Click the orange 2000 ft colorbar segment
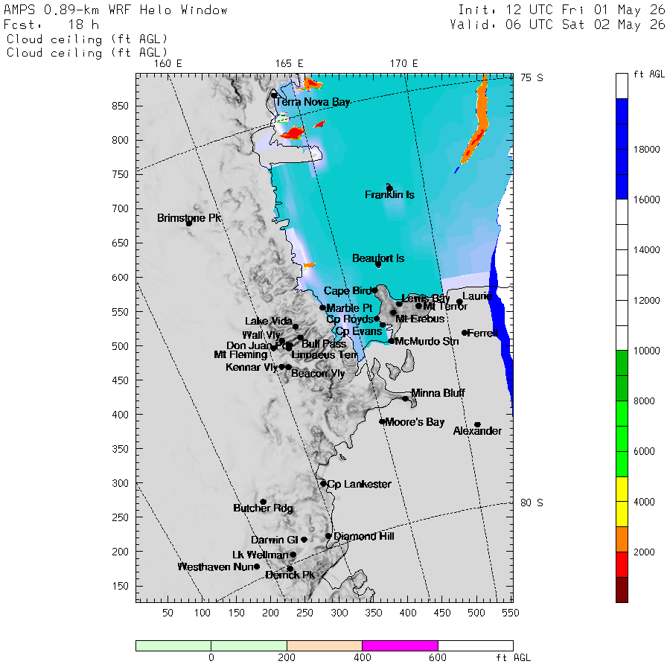 tap(622, 539)
